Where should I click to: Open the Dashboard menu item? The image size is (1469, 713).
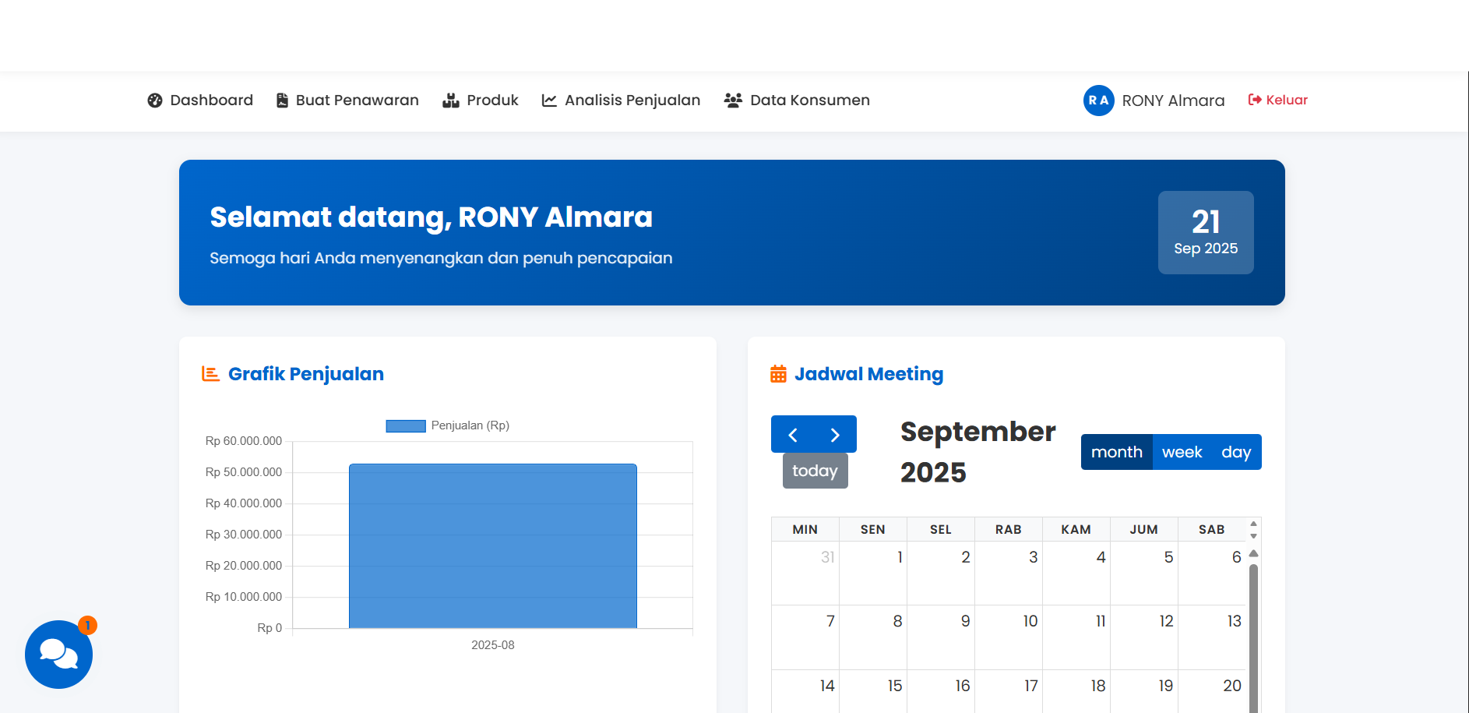click(200, 100)
